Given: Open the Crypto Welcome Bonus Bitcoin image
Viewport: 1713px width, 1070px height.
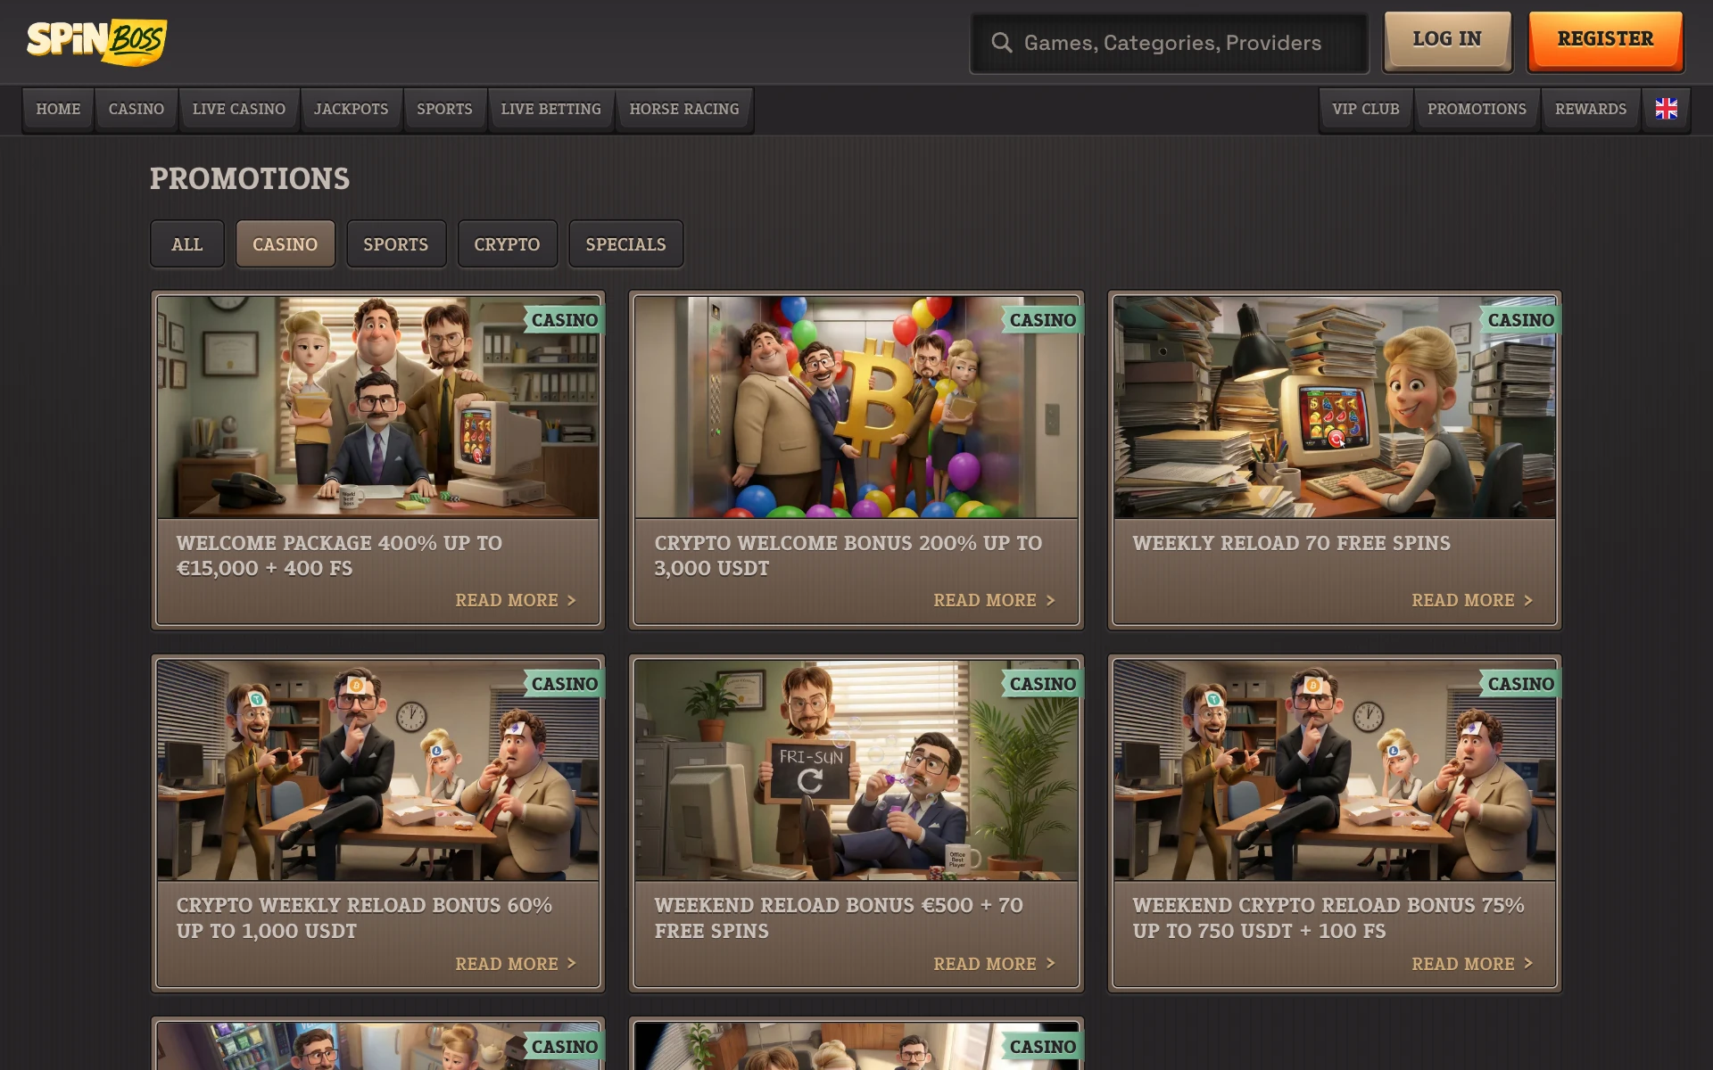Looking at the screenshot, I should (x=856, y=407).
